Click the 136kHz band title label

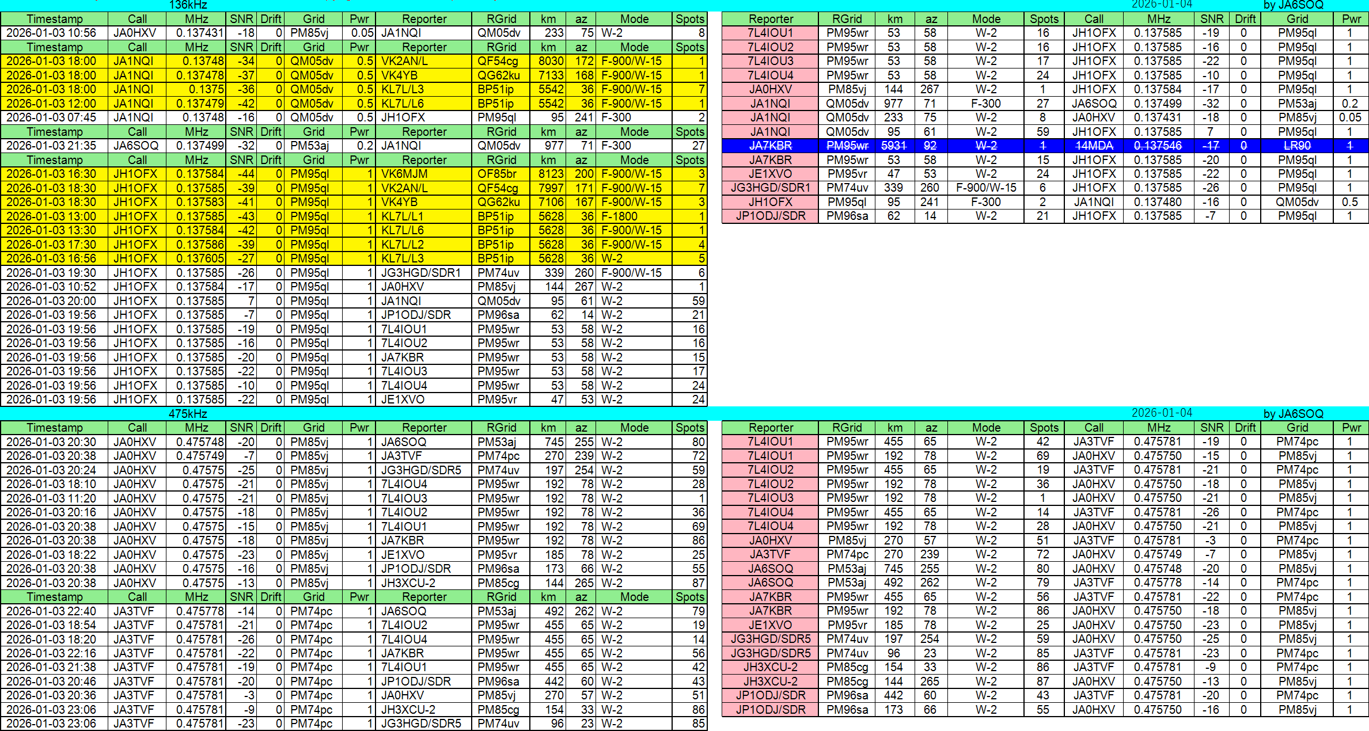pos(188,5)
